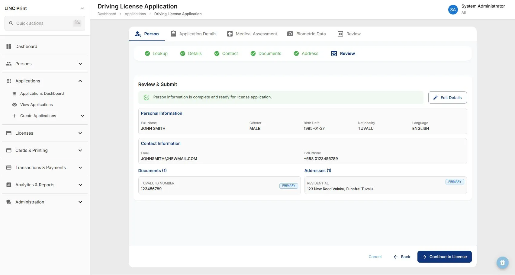Click the Analytics & Reports chart icon
The width and height of the screenshot is (515, 275).
[x=9, y=185]
